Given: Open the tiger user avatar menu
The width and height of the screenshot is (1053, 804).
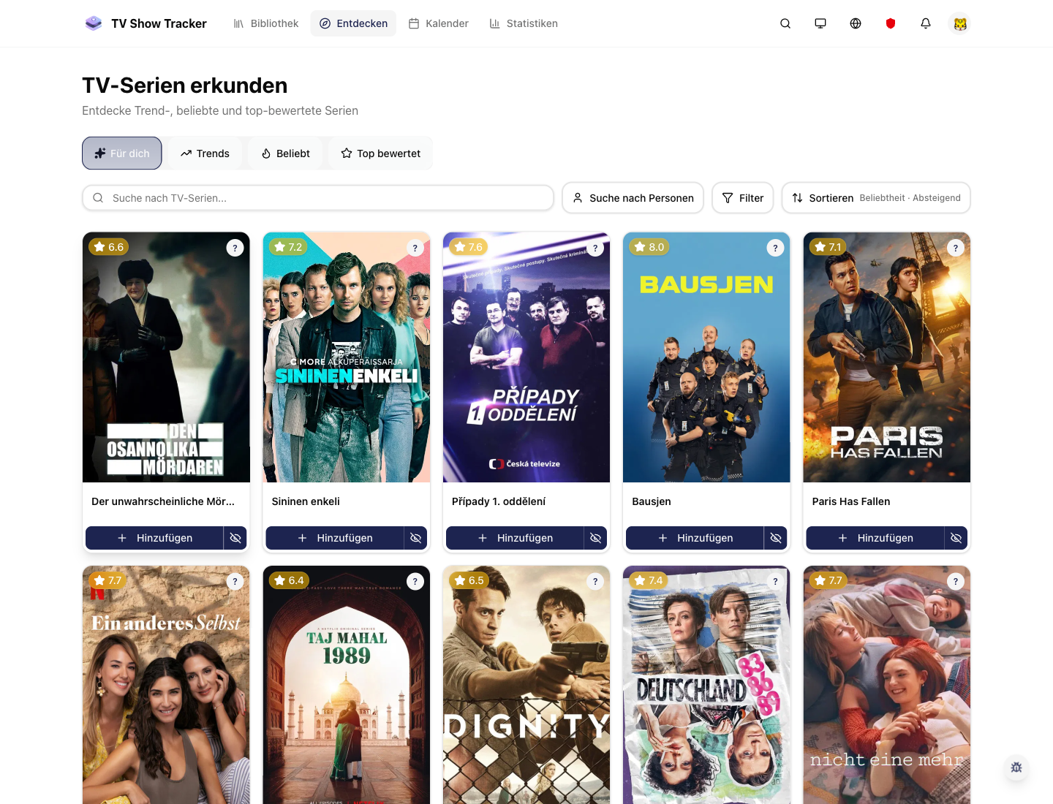Looking at the screenshot, I should tap(960, 23).
